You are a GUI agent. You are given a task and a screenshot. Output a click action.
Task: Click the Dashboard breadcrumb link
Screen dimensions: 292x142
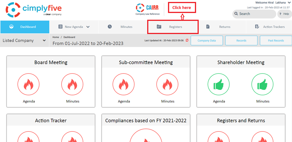pyautogui.click(x=69, y=37)
